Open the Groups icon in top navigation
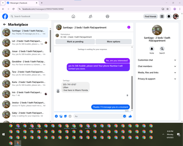This screenshot has width=183, height=146. pos(107,16)
